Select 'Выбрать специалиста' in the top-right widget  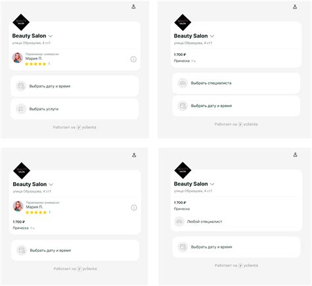[x=236, y=83]
